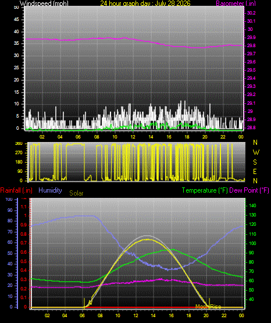271x323 pixels.
Task: Click the 20 hour tick on bottom graph
Action: pyautogui.click(x=206, y=315)
